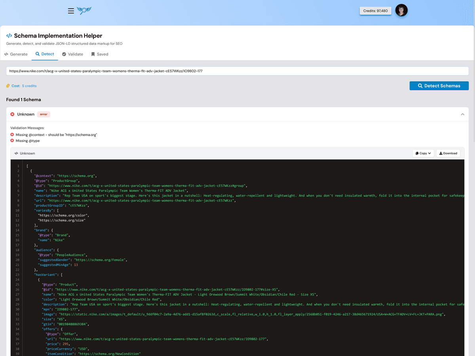Viewport: 475px width, 356px height.
Task: Click the Download button
Action: coord(448,153)
